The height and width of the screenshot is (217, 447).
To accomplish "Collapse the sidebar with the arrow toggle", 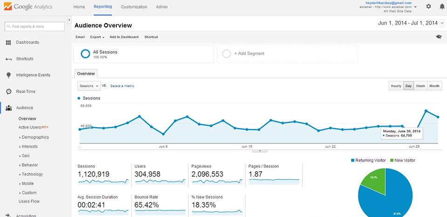I will (x=69, y=20).
